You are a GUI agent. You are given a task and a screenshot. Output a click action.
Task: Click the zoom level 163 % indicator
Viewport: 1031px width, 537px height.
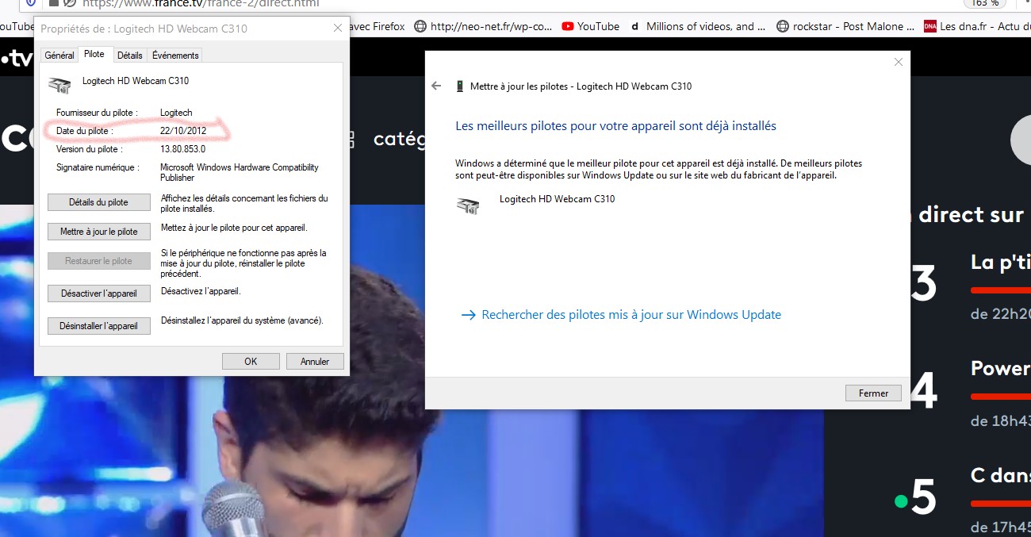tap(984, 3)
